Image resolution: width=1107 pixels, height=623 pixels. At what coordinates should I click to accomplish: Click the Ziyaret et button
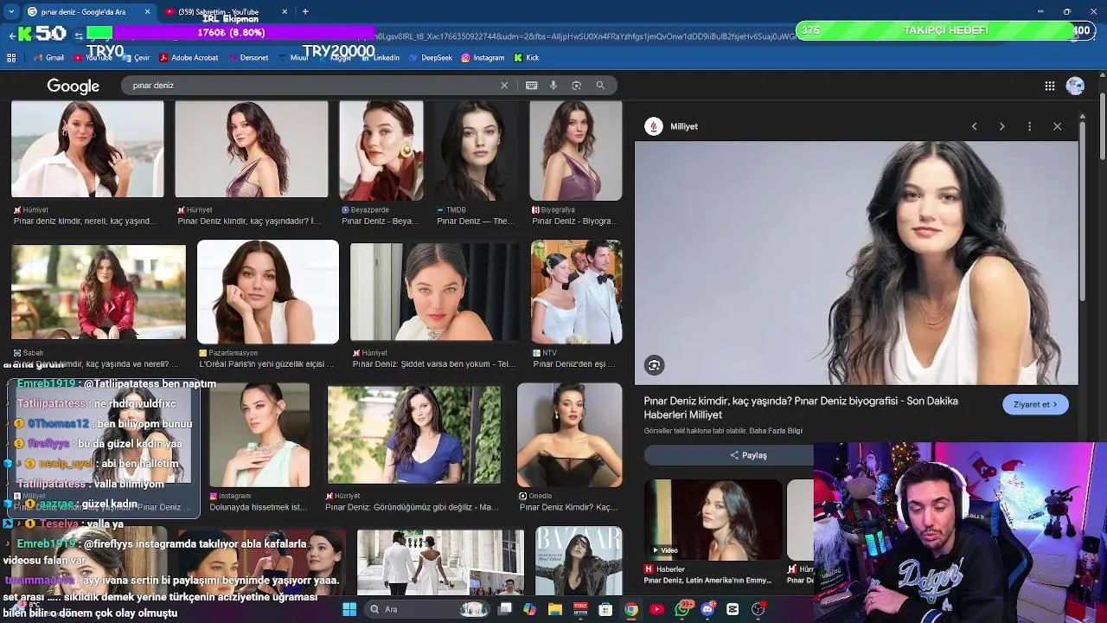(1035, 404)
